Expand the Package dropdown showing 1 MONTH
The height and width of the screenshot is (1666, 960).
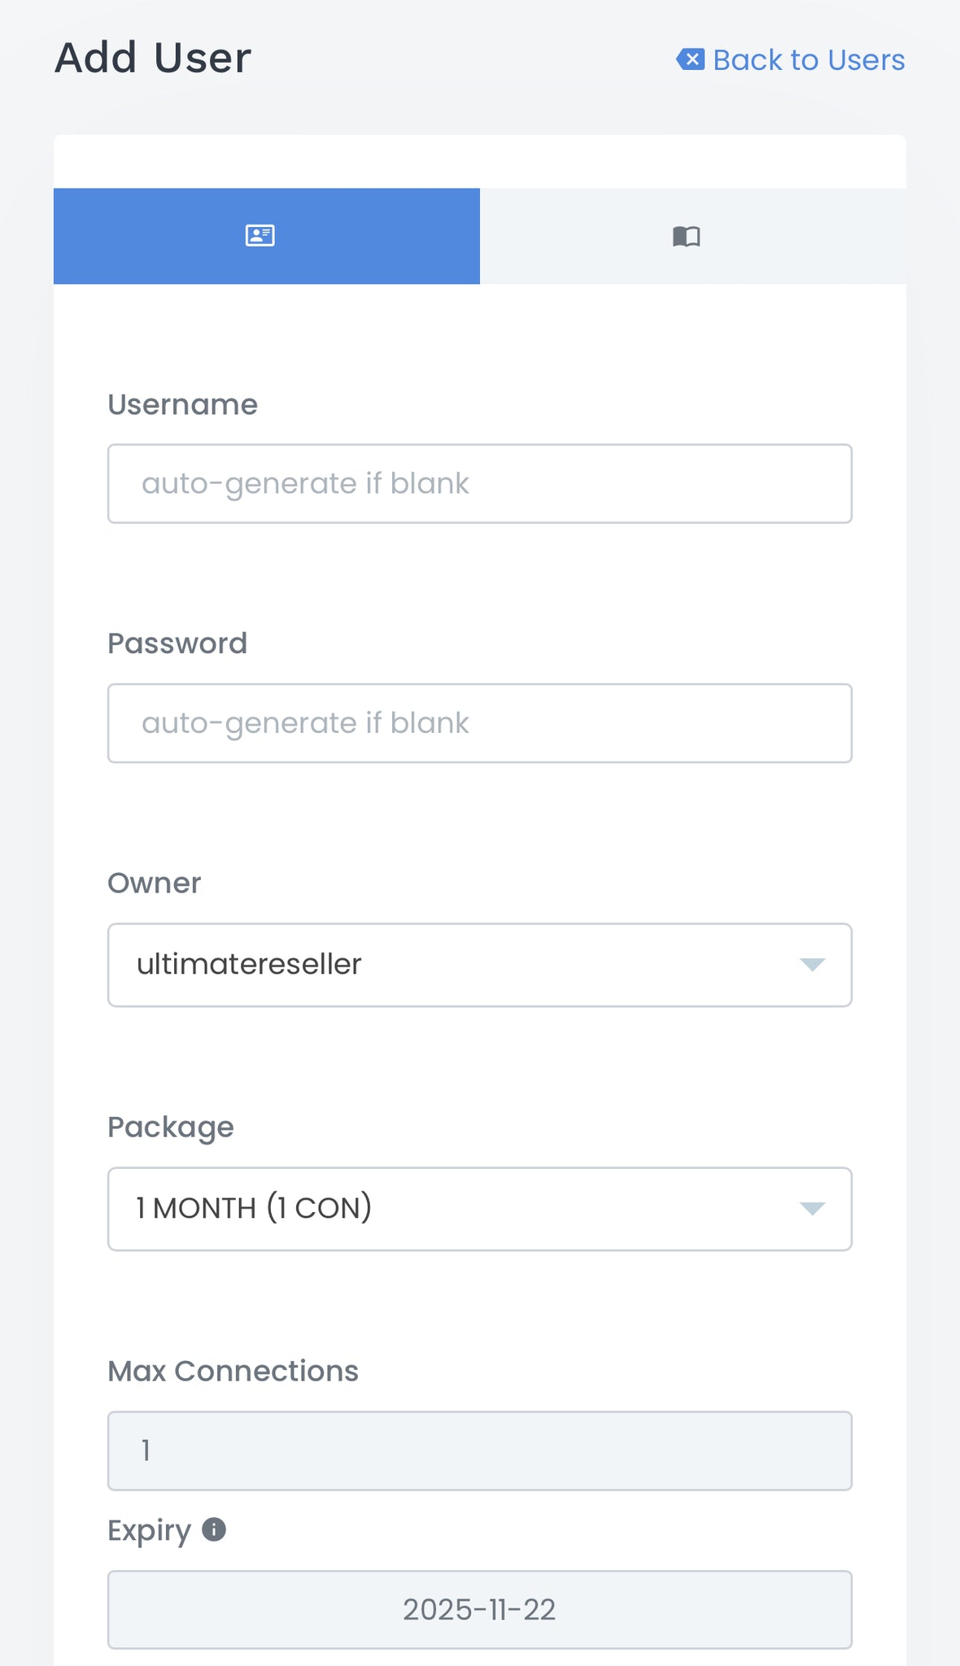(x=456, y=1209)
